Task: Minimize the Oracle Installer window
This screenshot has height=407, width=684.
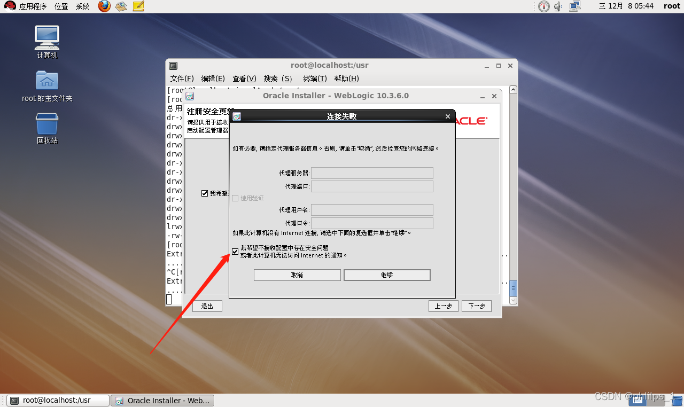Action: 483,96
